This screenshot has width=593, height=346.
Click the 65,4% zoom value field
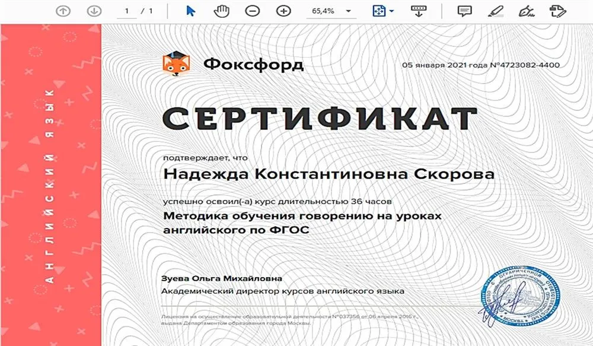point(323,11)
